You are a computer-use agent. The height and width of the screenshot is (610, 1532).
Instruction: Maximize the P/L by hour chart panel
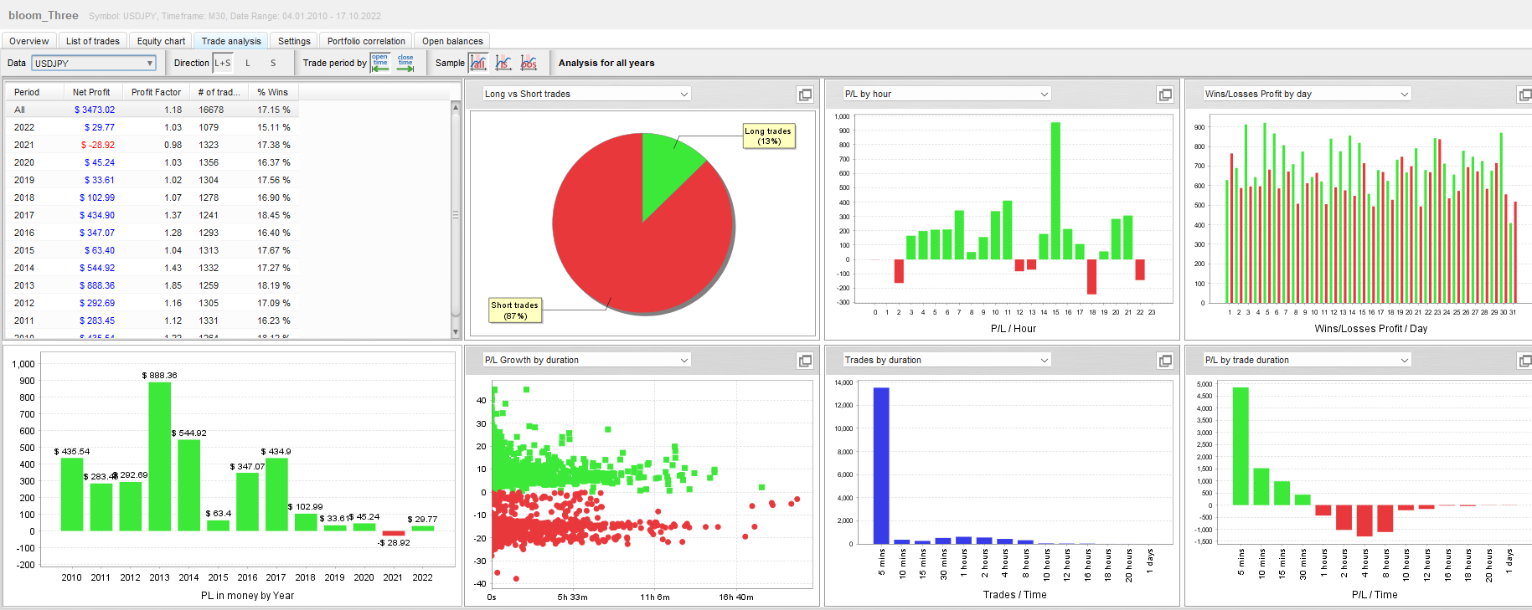click(x=1165, y=95)
